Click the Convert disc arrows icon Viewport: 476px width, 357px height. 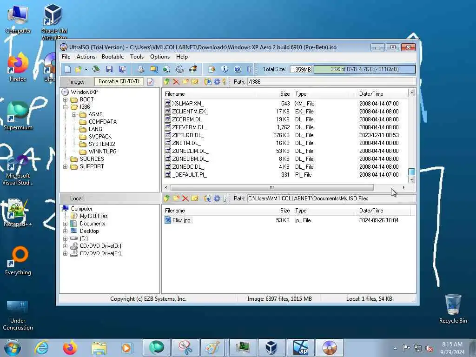tap(166, 69)
